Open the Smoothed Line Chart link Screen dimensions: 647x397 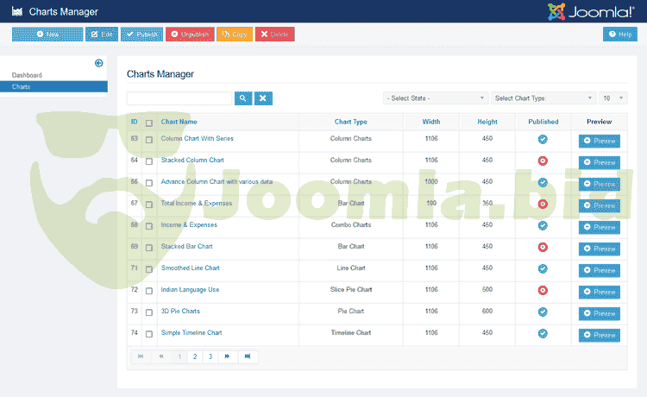pyautogui.click(x=190, y=268)
